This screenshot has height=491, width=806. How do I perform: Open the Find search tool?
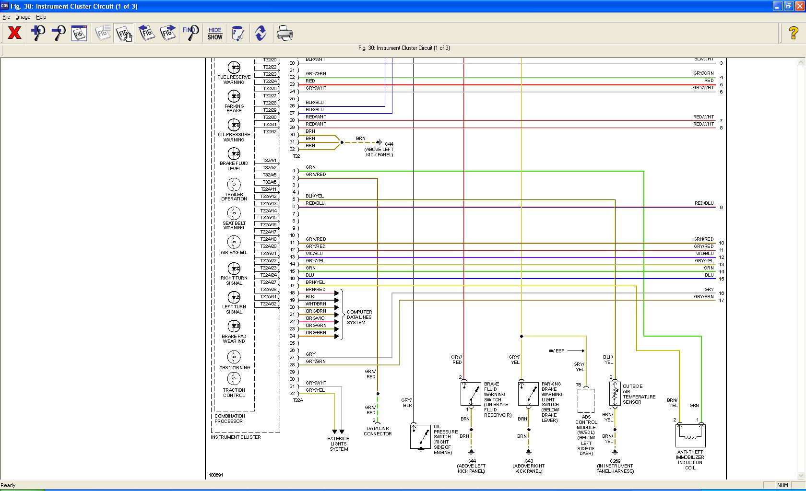[x=190, y=33]
